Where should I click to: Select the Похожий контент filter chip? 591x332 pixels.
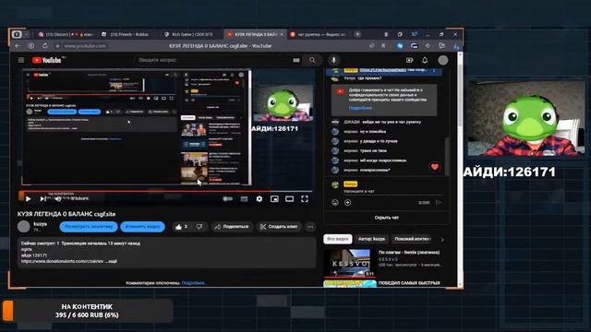click(412, 239)
